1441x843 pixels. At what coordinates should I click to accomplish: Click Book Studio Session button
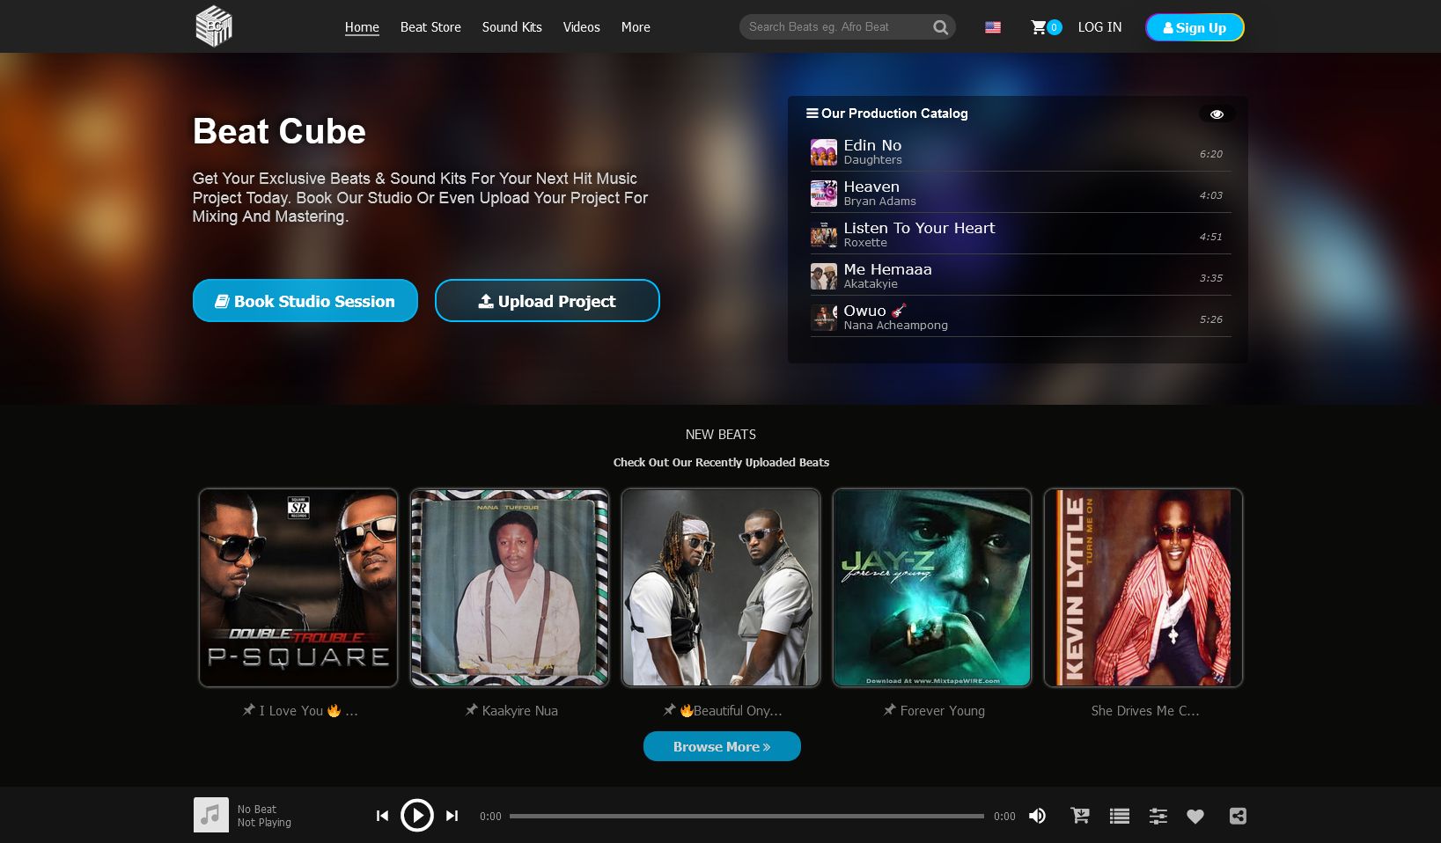point(305,301)
